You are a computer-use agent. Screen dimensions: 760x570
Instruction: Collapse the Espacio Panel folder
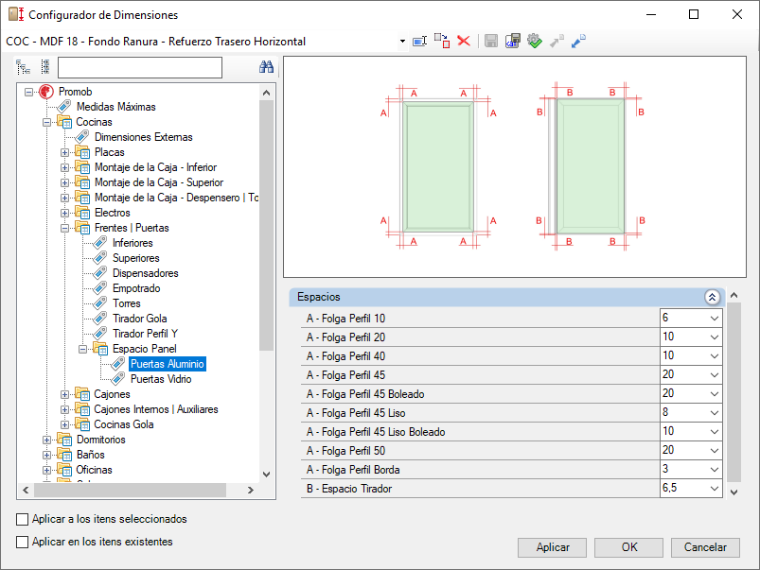click(x=83, y=349)
